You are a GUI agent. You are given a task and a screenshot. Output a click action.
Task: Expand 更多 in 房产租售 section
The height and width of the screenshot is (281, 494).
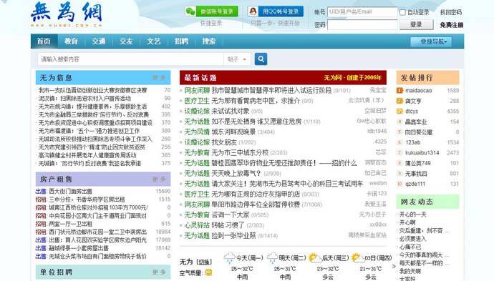pos(159,179)
